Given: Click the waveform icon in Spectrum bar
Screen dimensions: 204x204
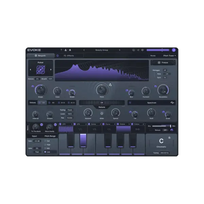Looking at the screenshot, I should [x=172, y=103].
